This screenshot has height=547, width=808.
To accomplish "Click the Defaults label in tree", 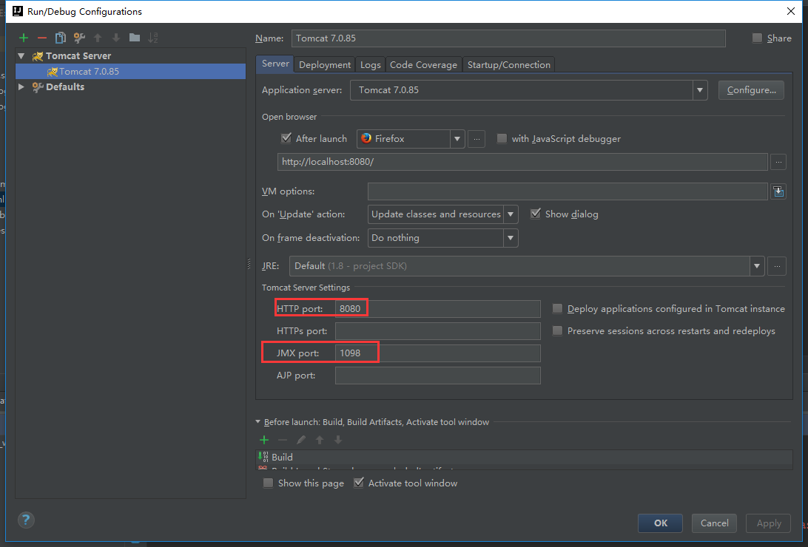I will pyautogui.click(x=65, y=87).
